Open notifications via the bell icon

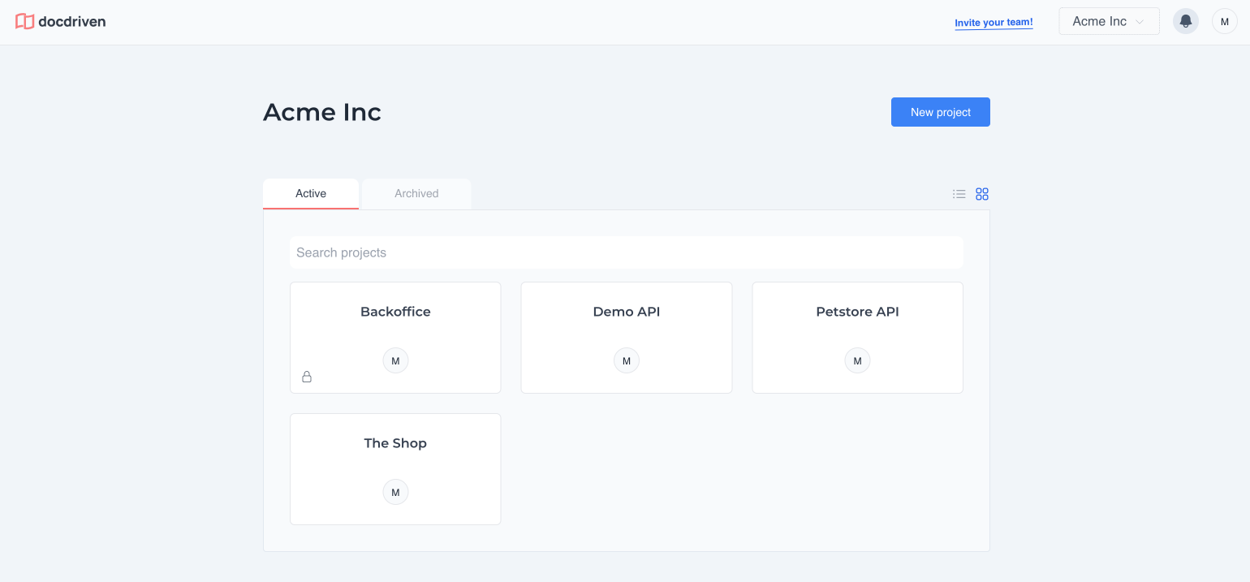(x=1186, y=21)
